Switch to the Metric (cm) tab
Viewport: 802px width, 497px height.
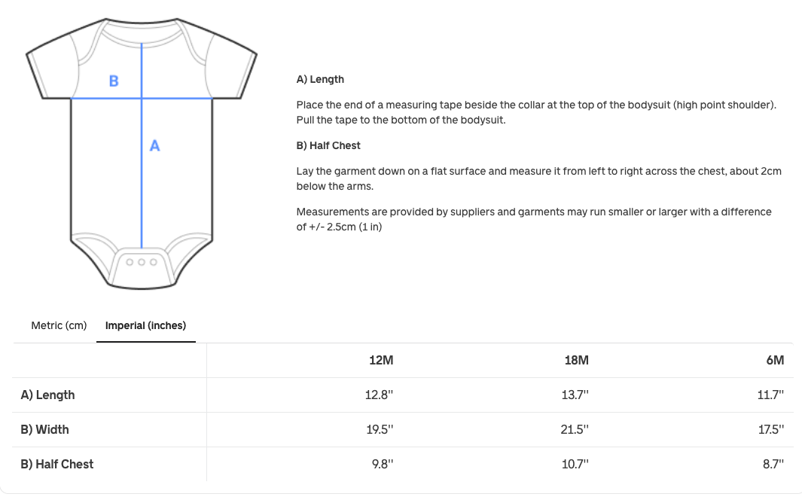[x=58, y=325]
